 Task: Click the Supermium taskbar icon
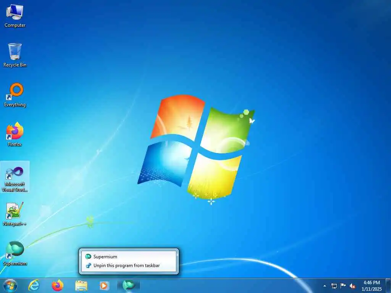[x=129, y=285]
